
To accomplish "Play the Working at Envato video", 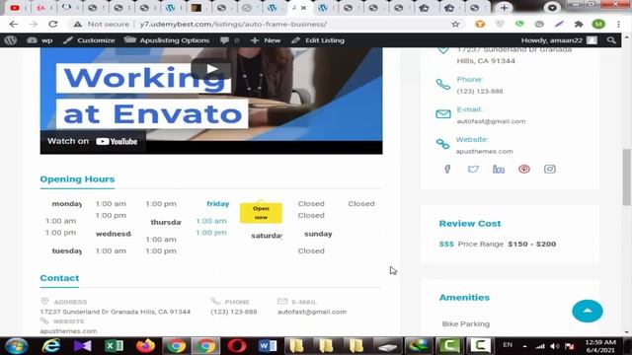I will click(210, 69).
